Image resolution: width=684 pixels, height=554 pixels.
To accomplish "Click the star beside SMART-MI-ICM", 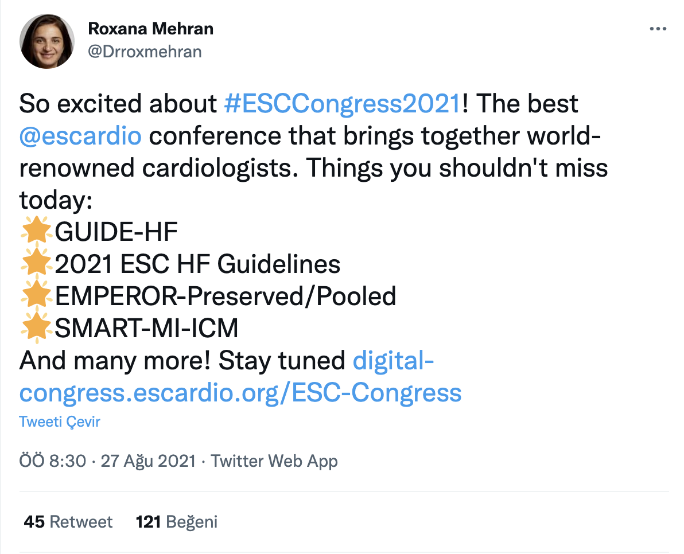I will (x=37, y=329).
